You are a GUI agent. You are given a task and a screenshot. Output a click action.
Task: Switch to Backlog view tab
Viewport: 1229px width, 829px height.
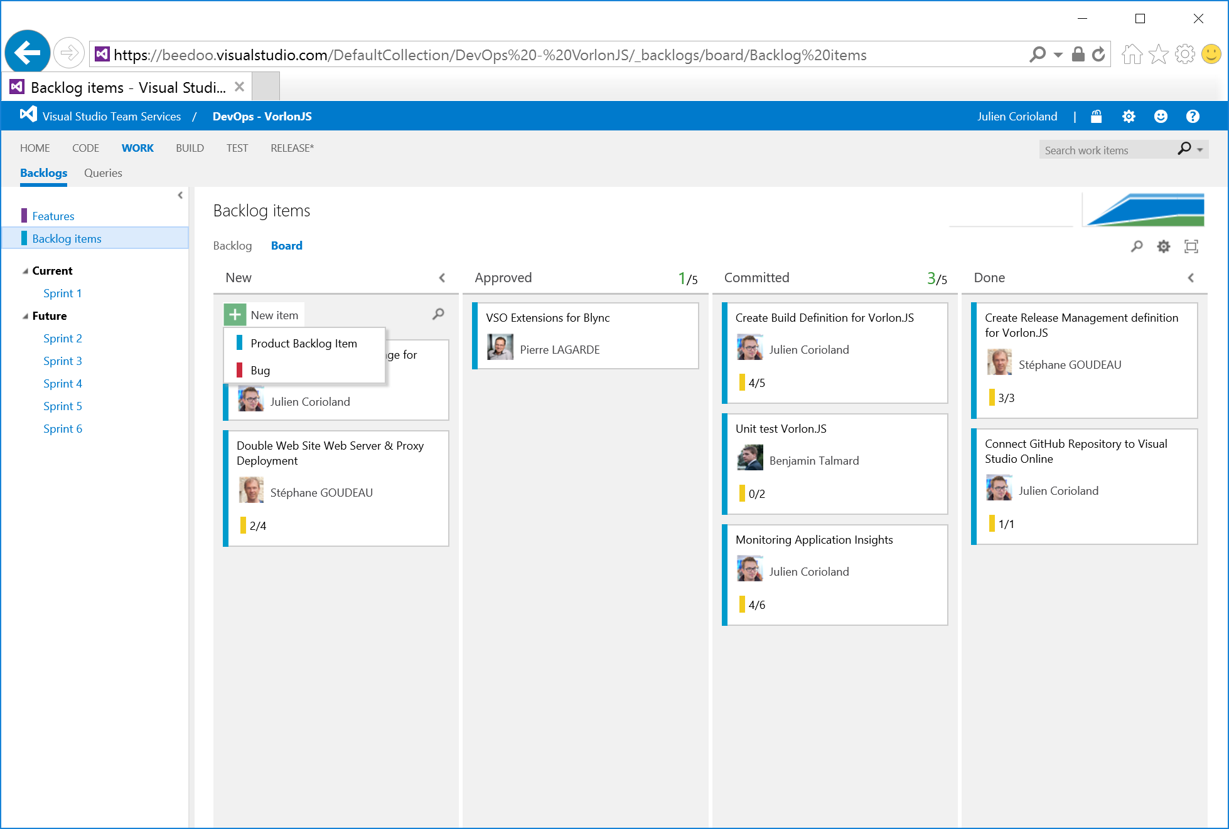(x=234, y=245)
